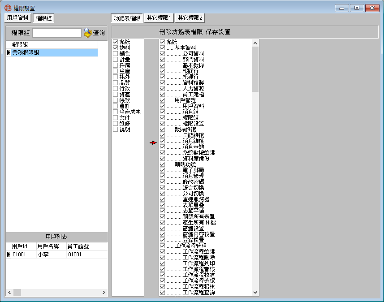Select the 業務權限組 row

[x=54, y=53]
